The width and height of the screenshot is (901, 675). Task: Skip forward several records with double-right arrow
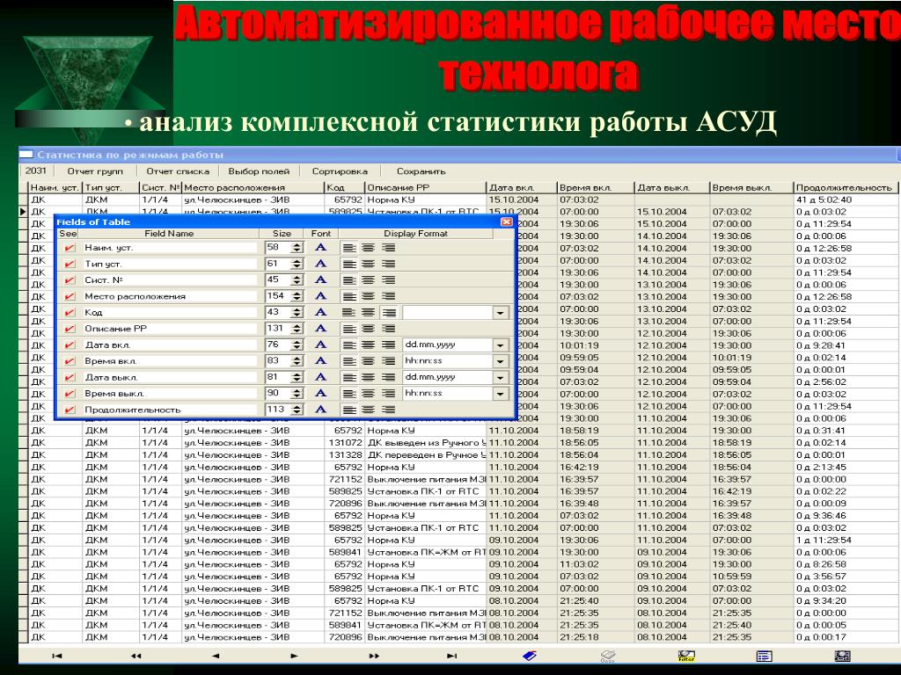(x=373, y=656)
